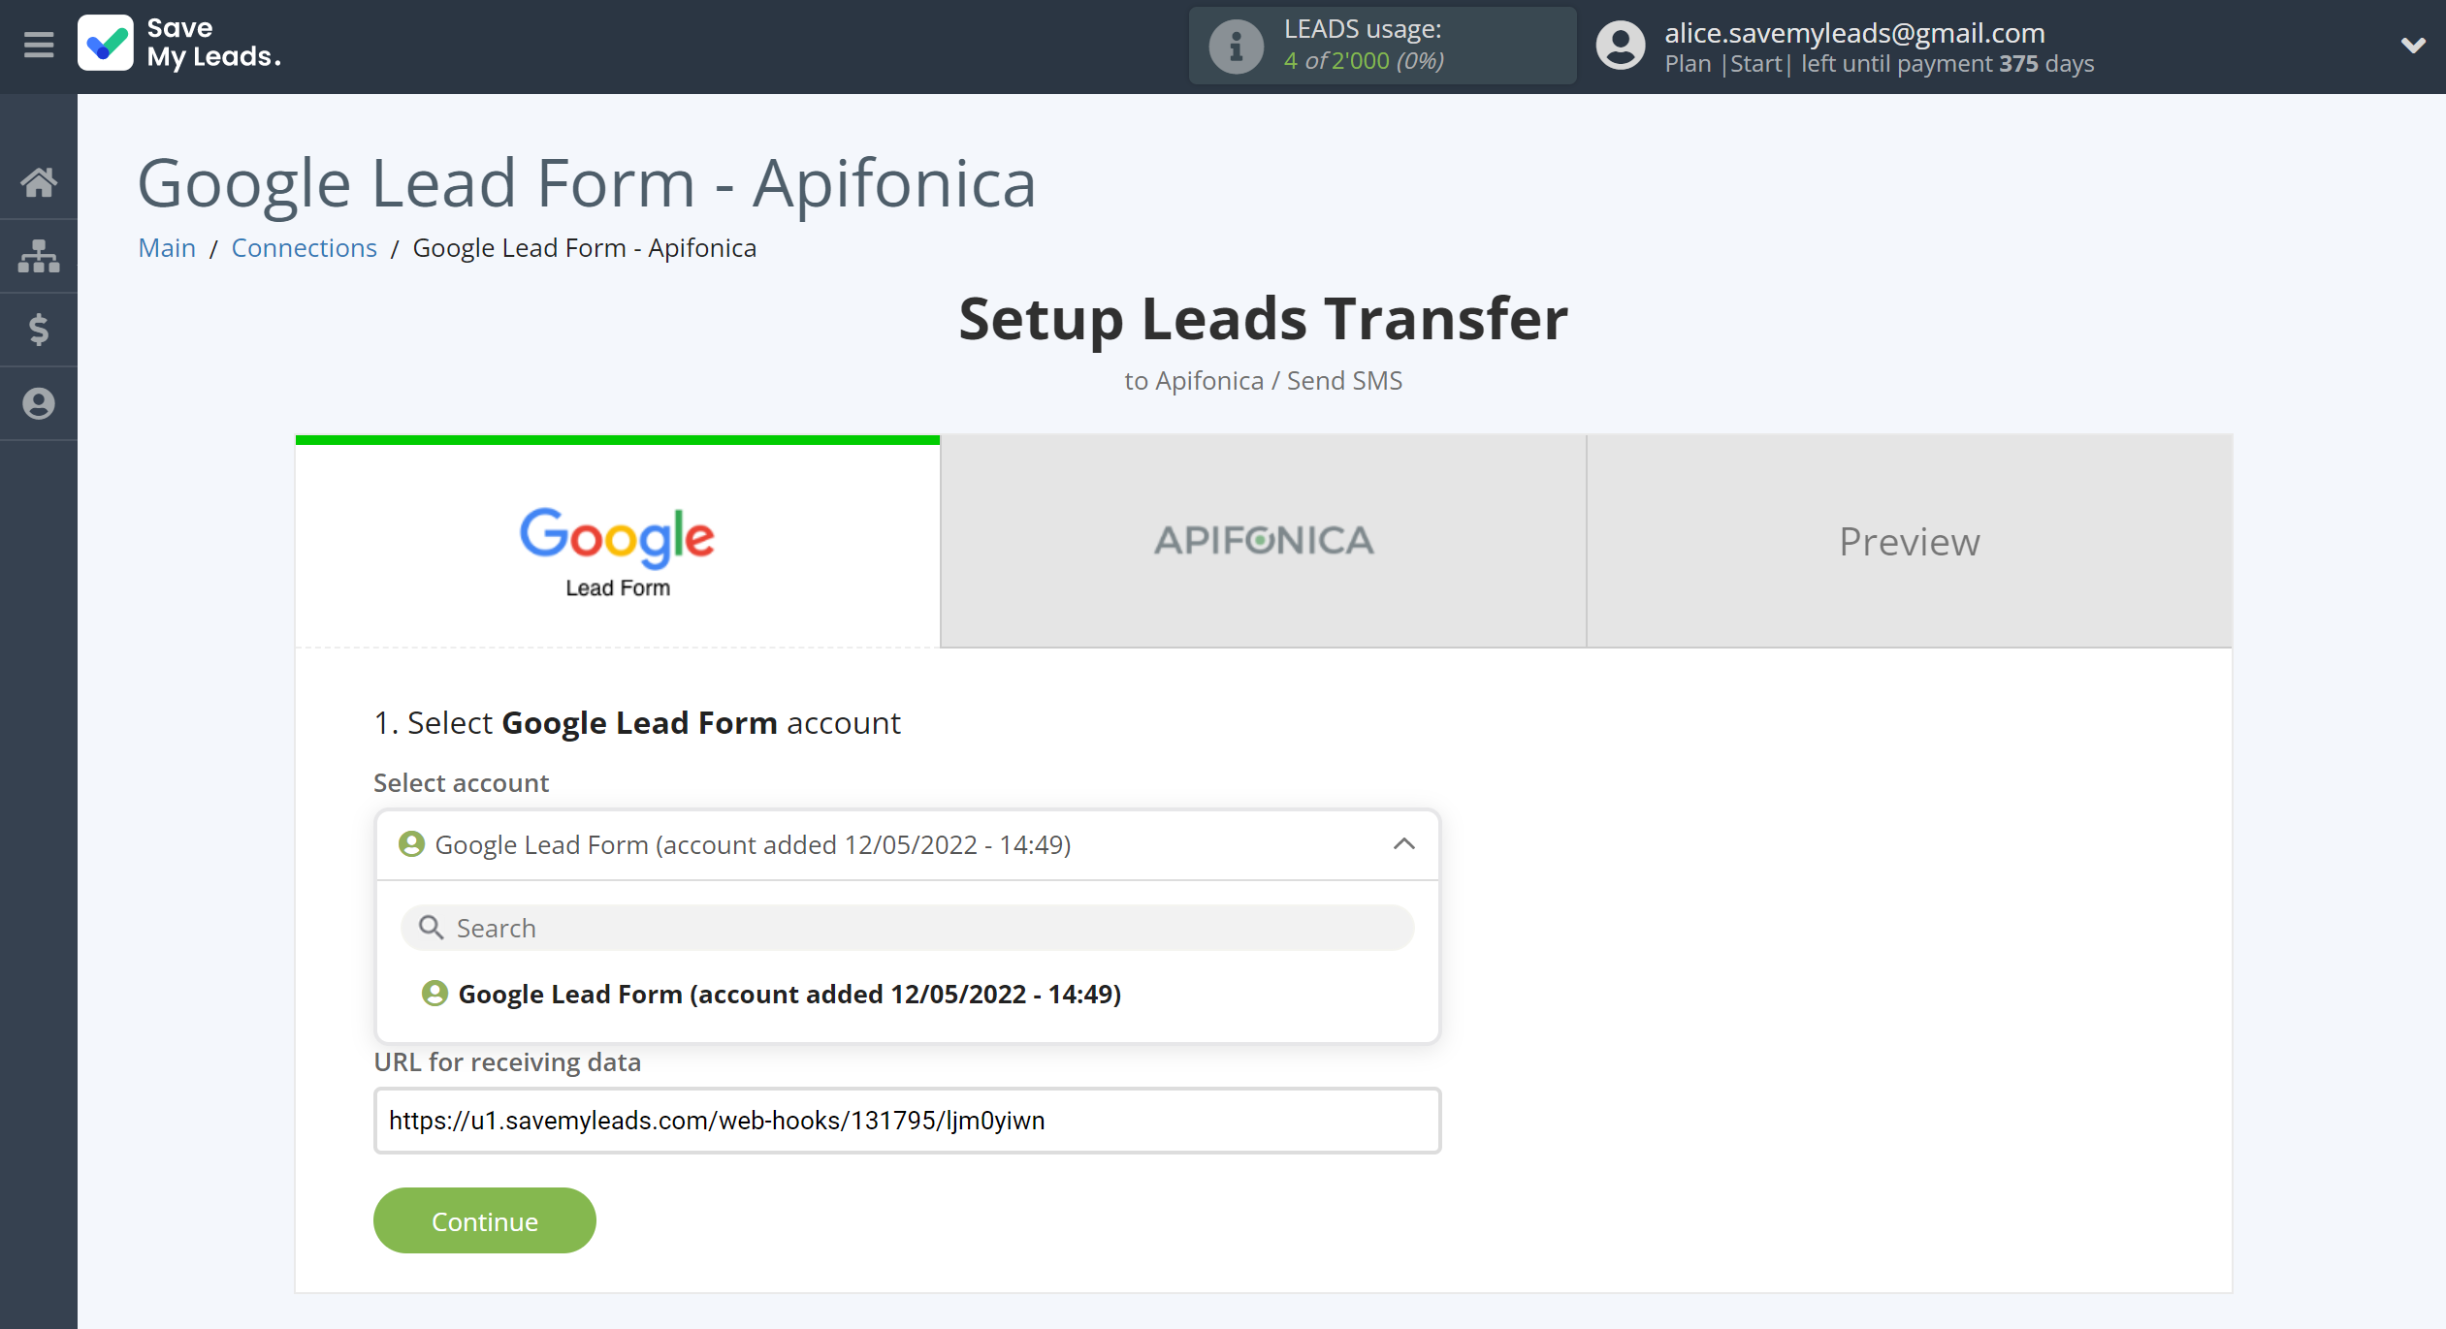Click the Connections breadcrumb link
The height and width of the screenshot is (1329, 2446).
pyautogui.click(x=303, y=247)
